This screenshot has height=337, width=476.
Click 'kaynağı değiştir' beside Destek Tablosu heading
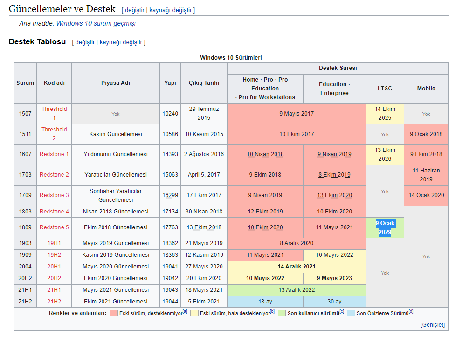[121, 42]
